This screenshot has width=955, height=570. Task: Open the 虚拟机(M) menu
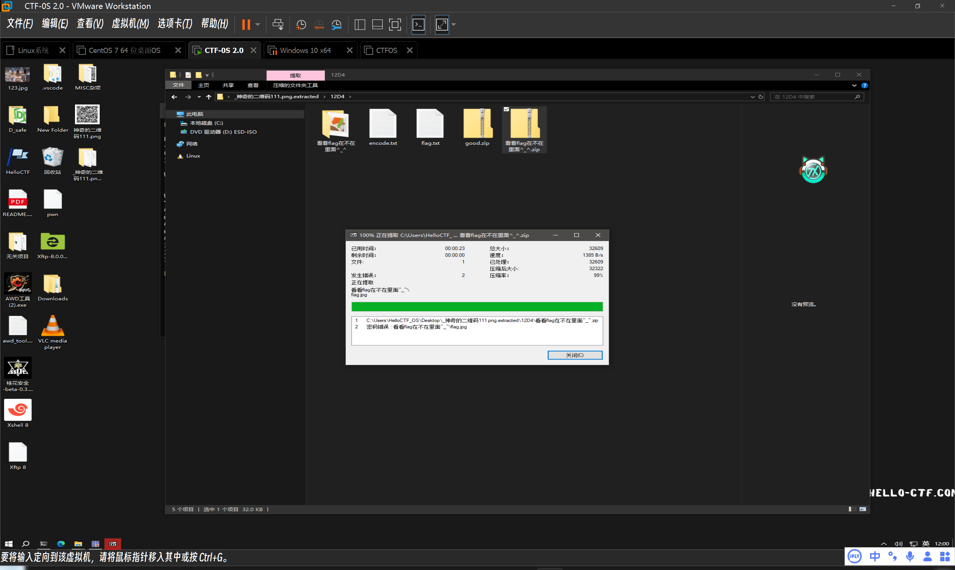pos(130,24)
